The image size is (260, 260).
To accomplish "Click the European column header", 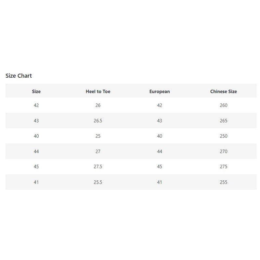I will coord(160,91).
